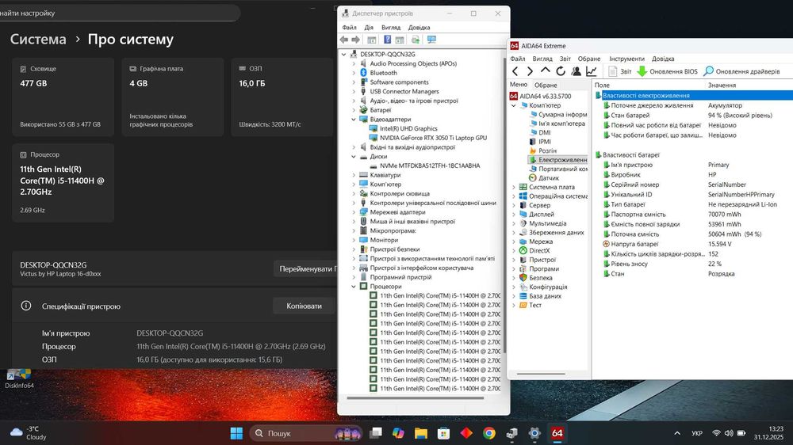Screen dimensions: 793x445
Task: Select Датчик in AIDA64 tree
Action: click(544, 178)
